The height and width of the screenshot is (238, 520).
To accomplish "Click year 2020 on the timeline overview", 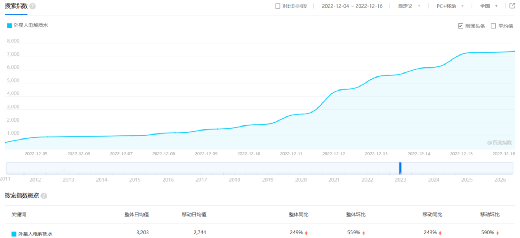I will (x=301, y=180).
